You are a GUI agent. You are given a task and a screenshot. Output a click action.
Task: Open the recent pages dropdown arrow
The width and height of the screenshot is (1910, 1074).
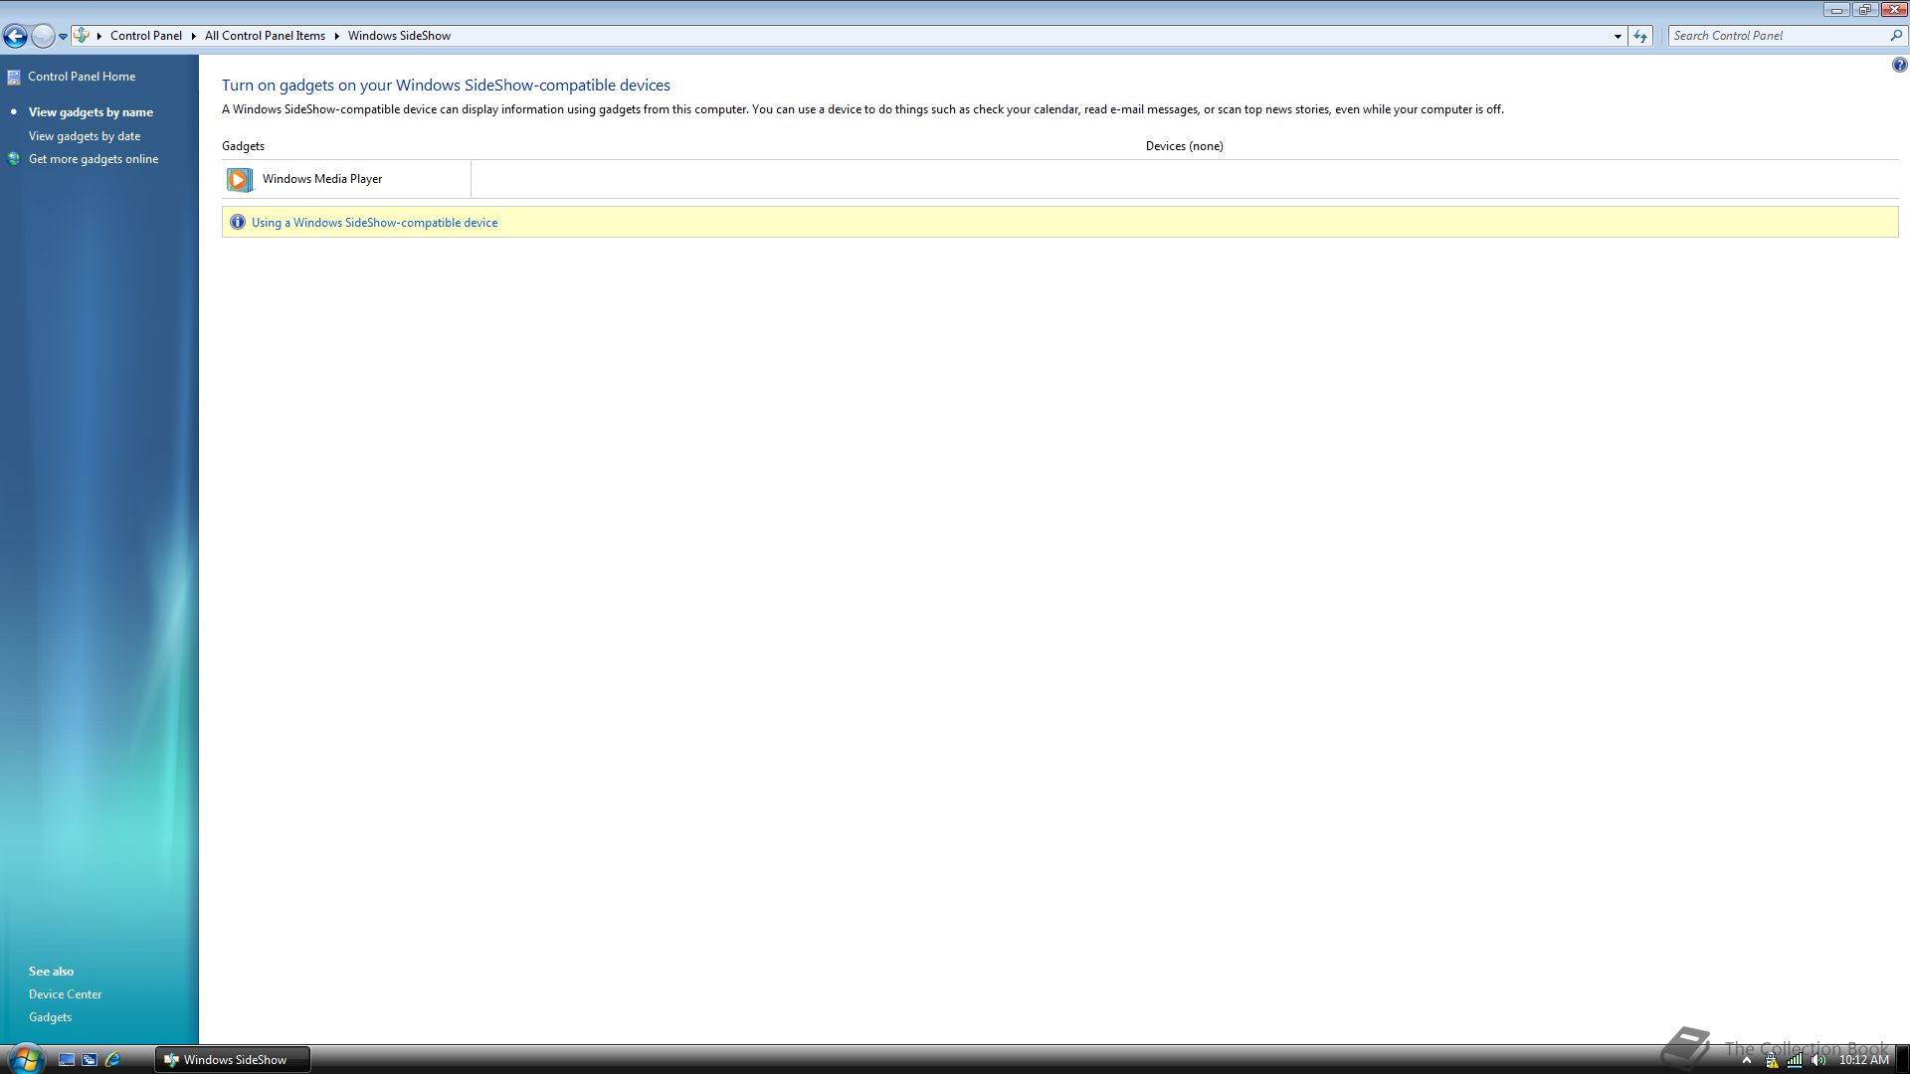click(x=63, y=36)
